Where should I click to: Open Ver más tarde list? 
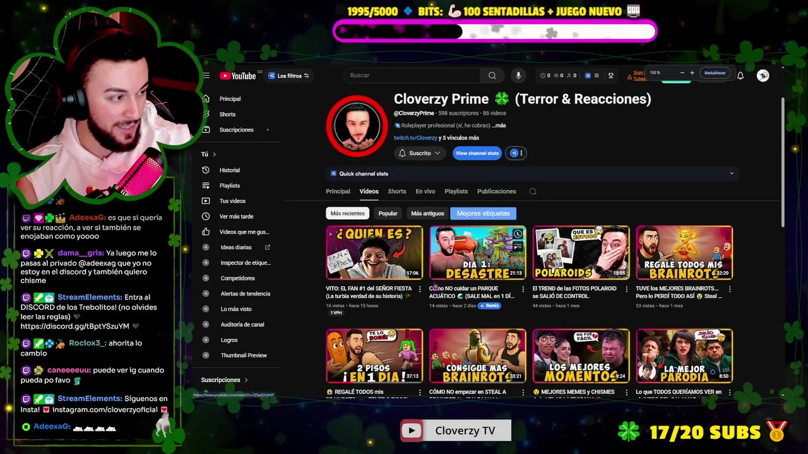(x=236, y=216)
